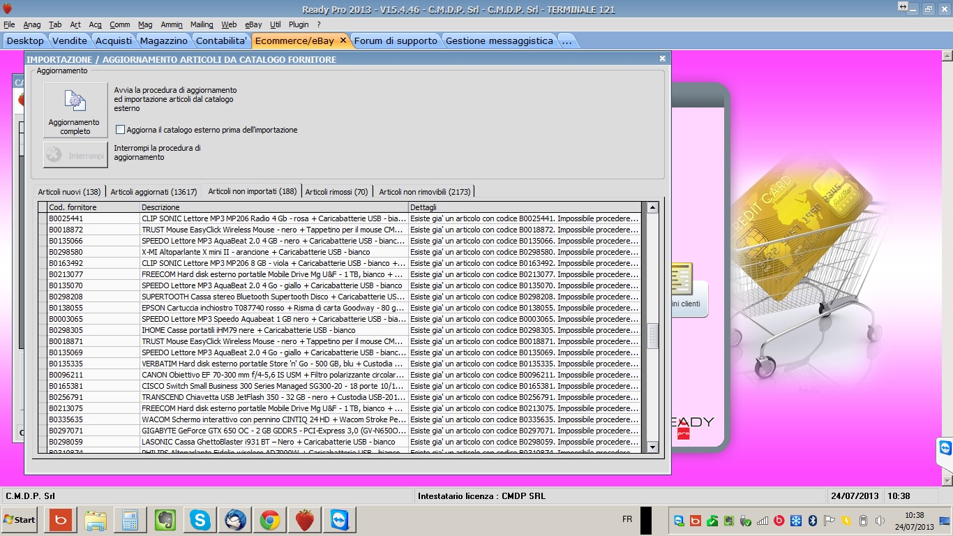This screenshot has width=953, height=536.
Task: Open the Contabilita' workspace tab
Action: tap(221, 40)
